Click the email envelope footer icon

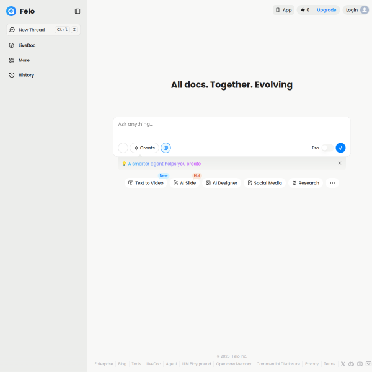pyautogui.click(x=368, y=364)
